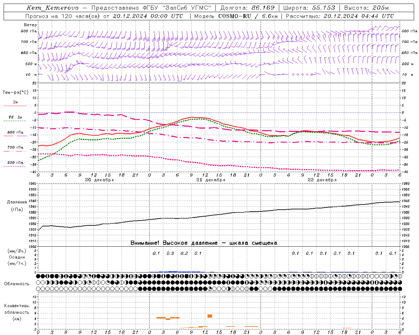Click the 700 гПа temperature legend entry
The image size is (419, 335).
pyautogui.click(x=15, y=148)
